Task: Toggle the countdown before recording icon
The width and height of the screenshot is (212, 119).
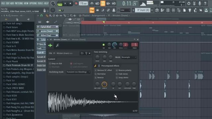Action: (103, 4)
